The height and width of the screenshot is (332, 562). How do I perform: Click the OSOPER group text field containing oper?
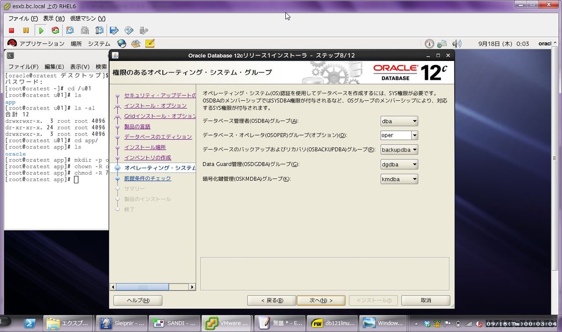pyautogui.click(x=396, y=135)
